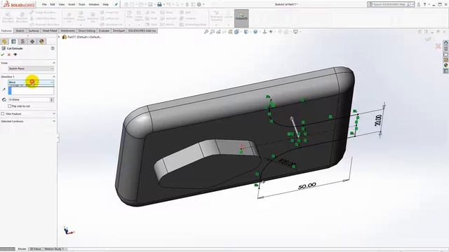Open the Window menu
Viewport: 449px width, 252px height.
pos(94,4)
